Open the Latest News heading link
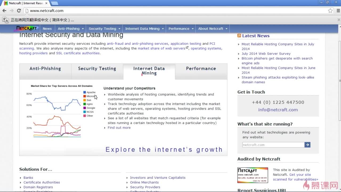The image size is (341, 192). click(256, 36)
